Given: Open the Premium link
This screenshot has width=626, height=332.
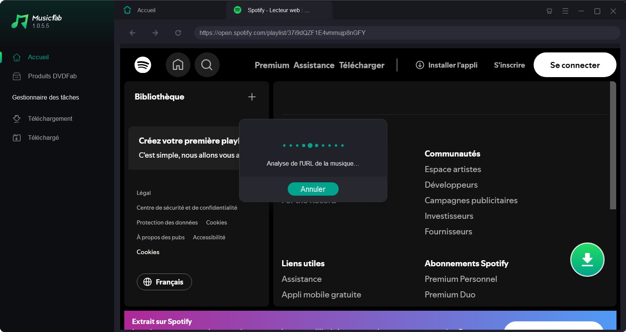Looking at the screenshot, I should pyautogui.click(x=272, y=65).
